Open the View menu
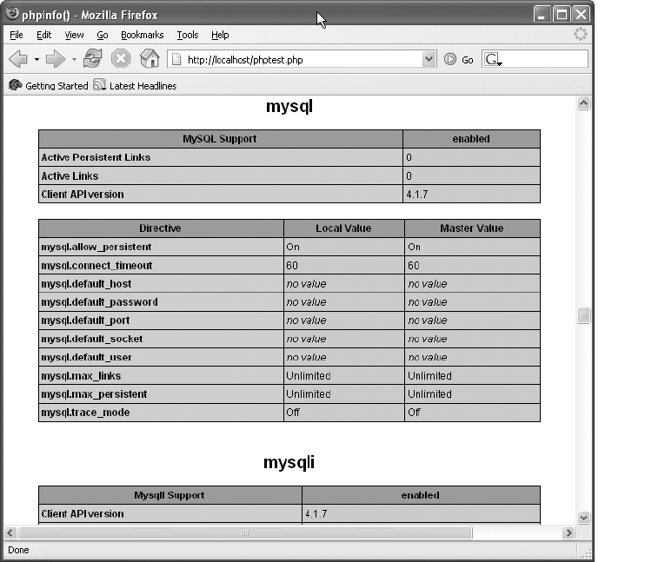 (x=74, y=35)
